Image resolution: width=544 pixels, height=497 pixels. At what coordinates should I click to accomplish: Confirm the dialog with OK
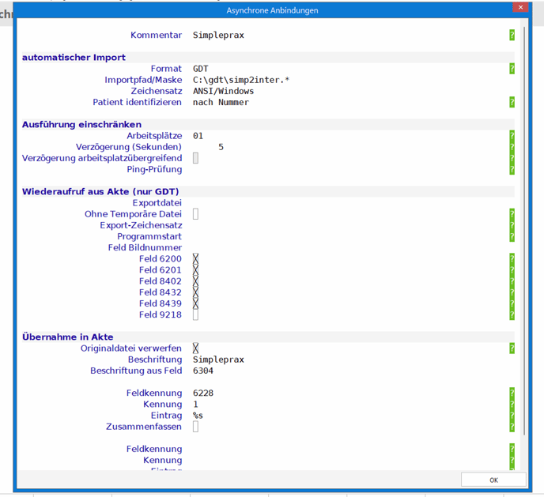pos(493,480)
